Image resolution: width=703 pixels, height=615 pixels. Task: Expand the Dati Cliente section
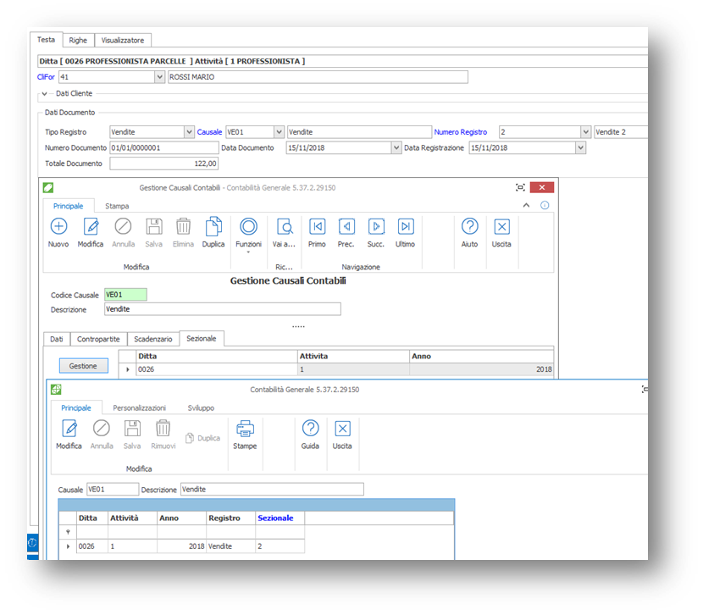[x=44, y=94]
